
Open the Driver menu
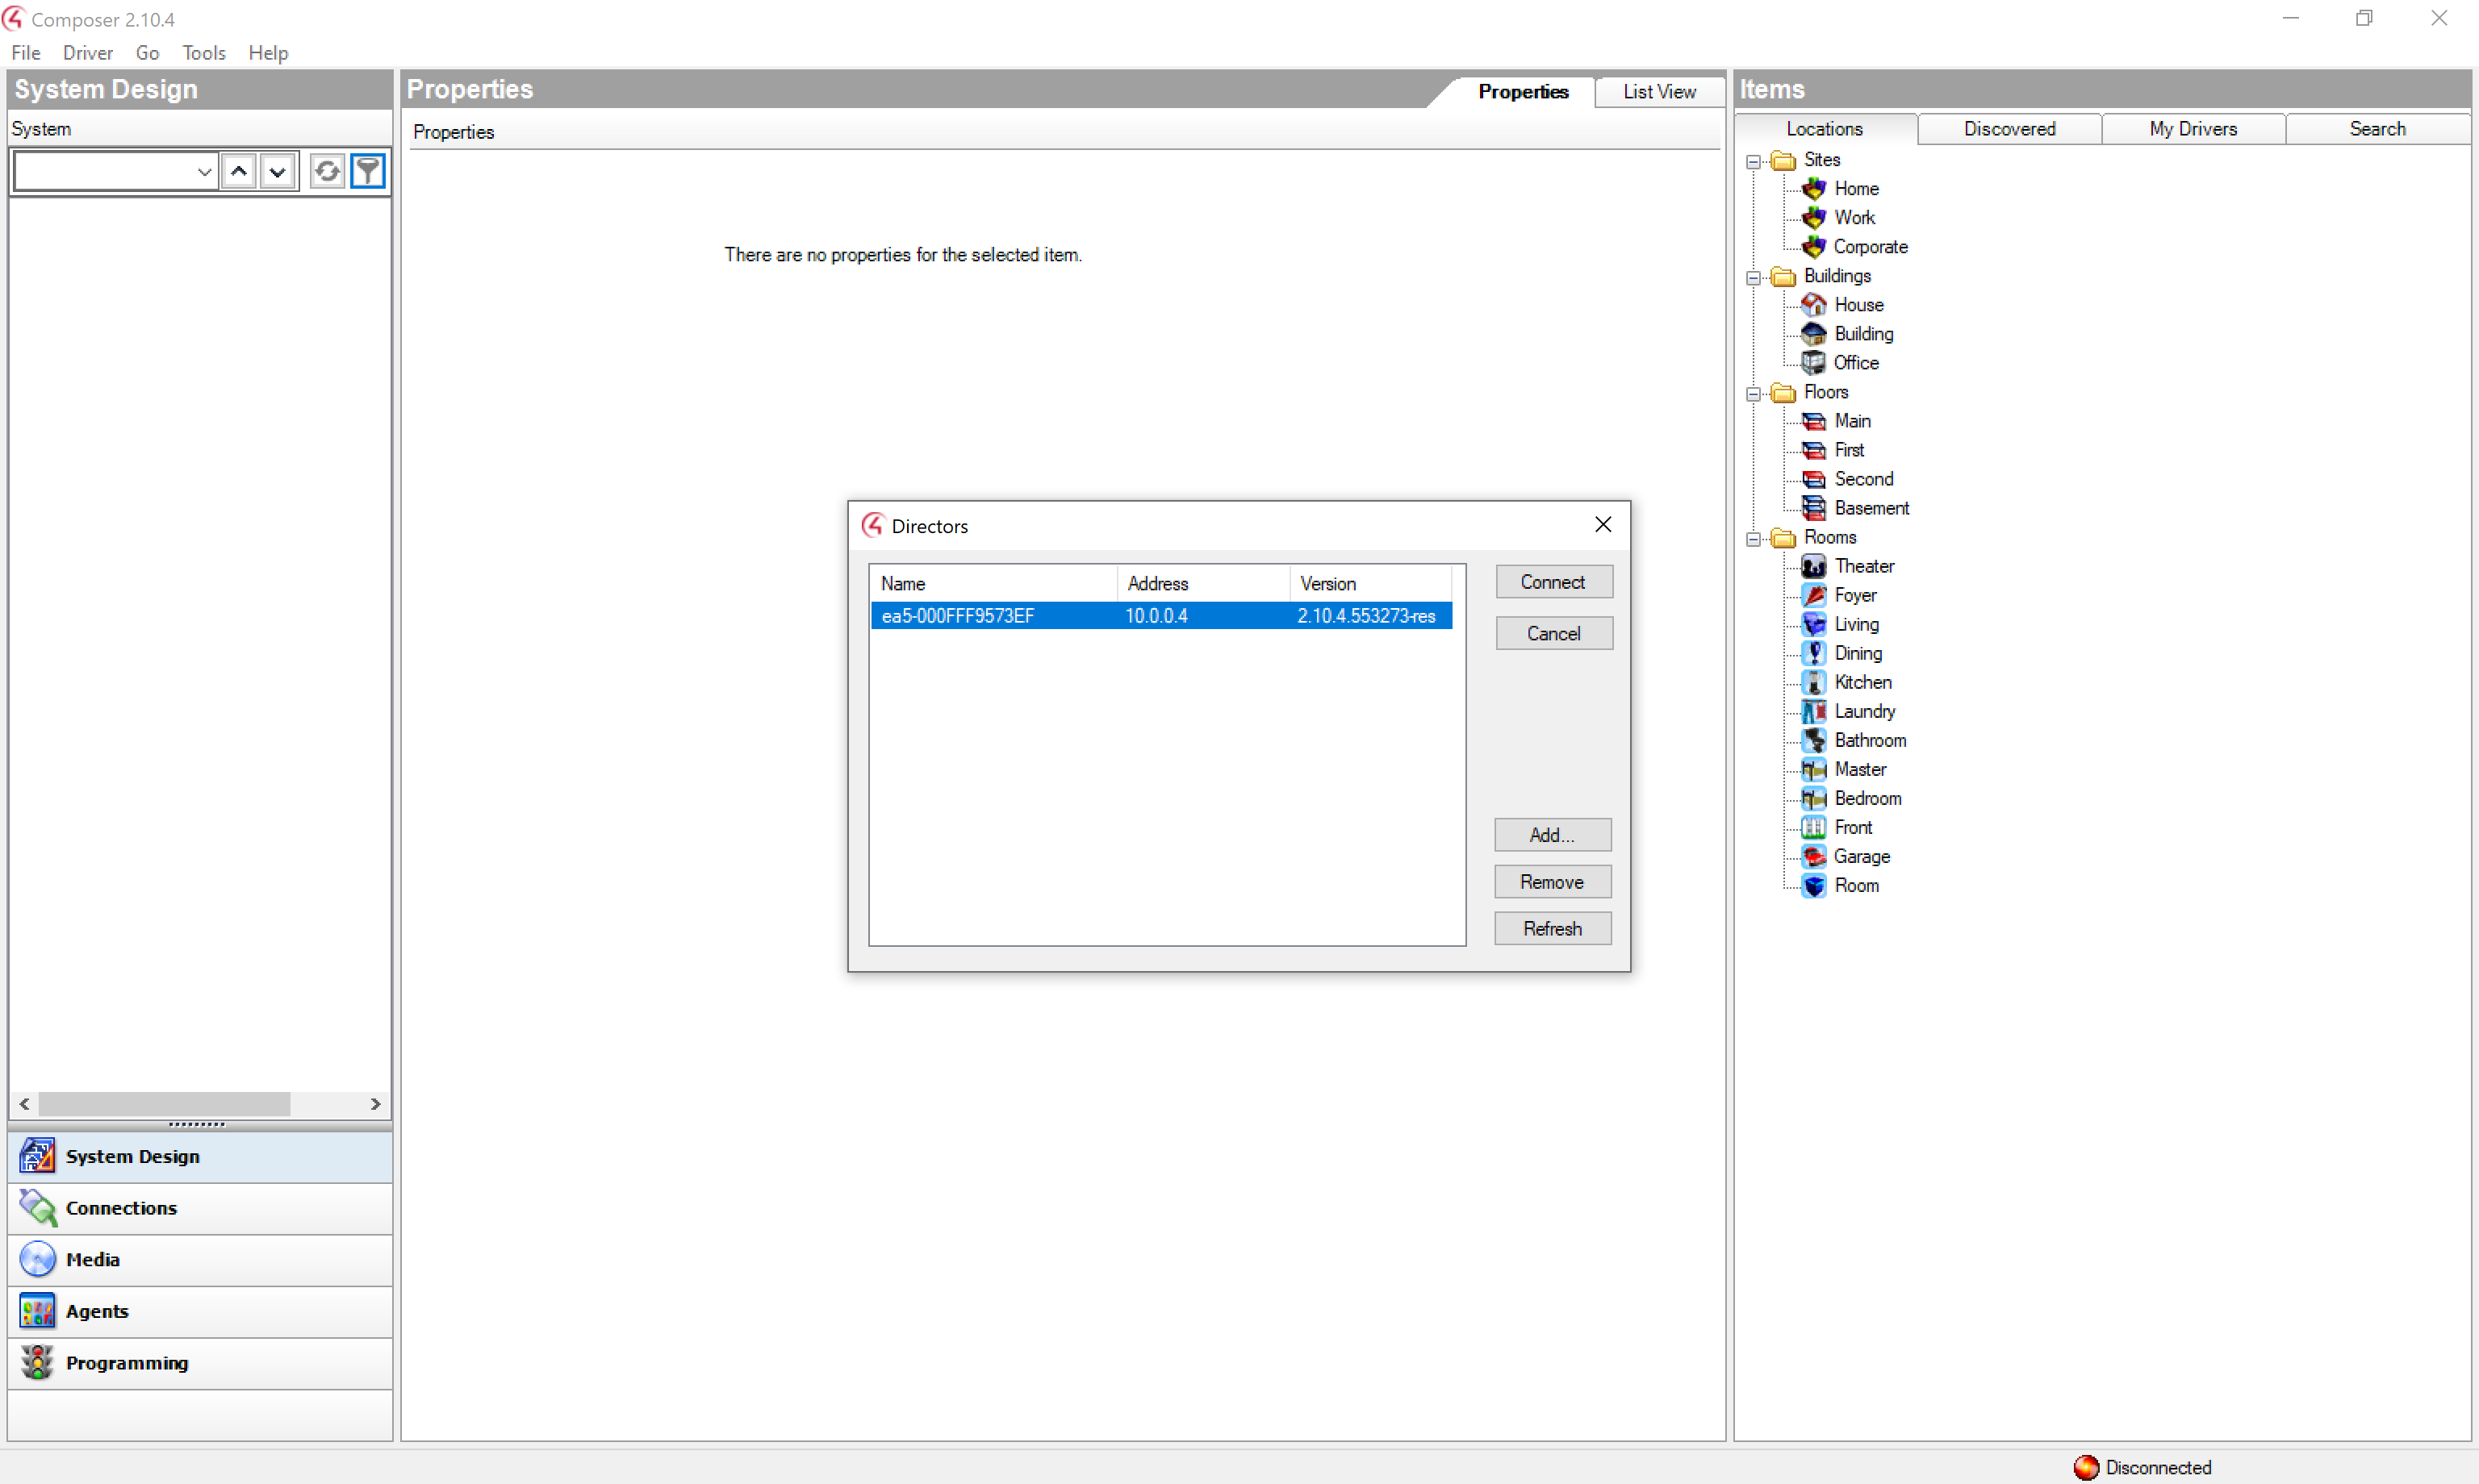[x=88, y=53]
